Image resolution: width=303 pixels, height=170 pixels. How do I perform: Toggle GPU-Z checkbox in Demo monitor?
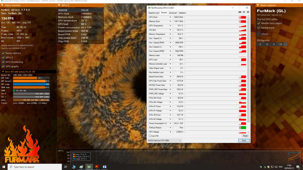(3, 58)
